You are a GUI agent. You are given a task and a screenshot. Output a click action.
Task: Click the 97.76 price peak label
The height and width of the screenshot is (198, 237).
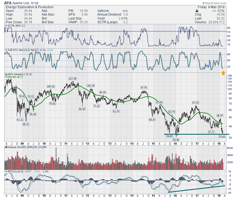coord(144,88)
